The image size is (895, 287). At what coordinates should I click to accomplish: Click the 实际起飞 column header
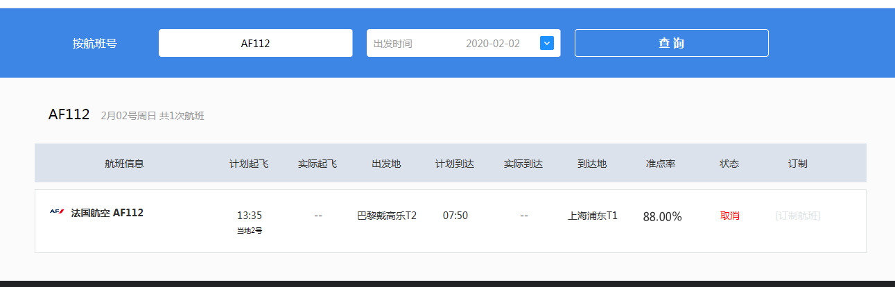click(x=318, y=164)
